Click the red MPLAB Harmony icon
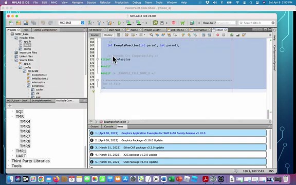The height and width of the screenshot is (185, 296). pyautogui.click(x=174, y=23)
